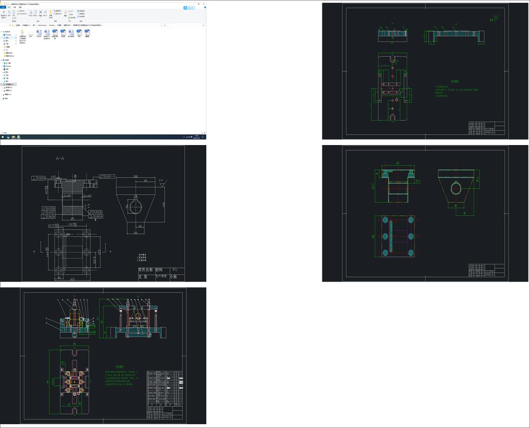Switch to the View ribbon tab

[x=20, y=7]
